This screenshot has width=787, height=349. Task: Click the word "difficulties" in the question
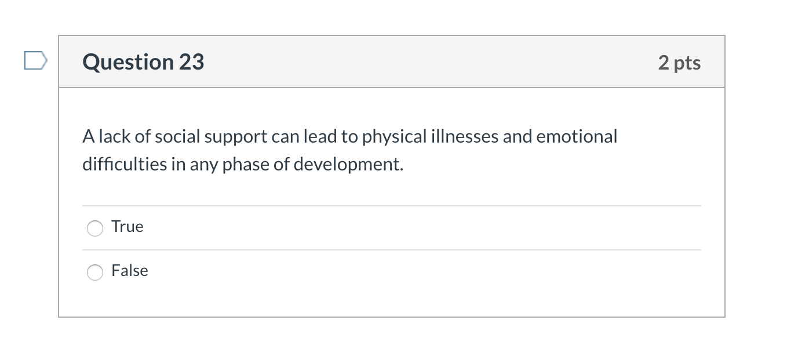pos(125,165)
